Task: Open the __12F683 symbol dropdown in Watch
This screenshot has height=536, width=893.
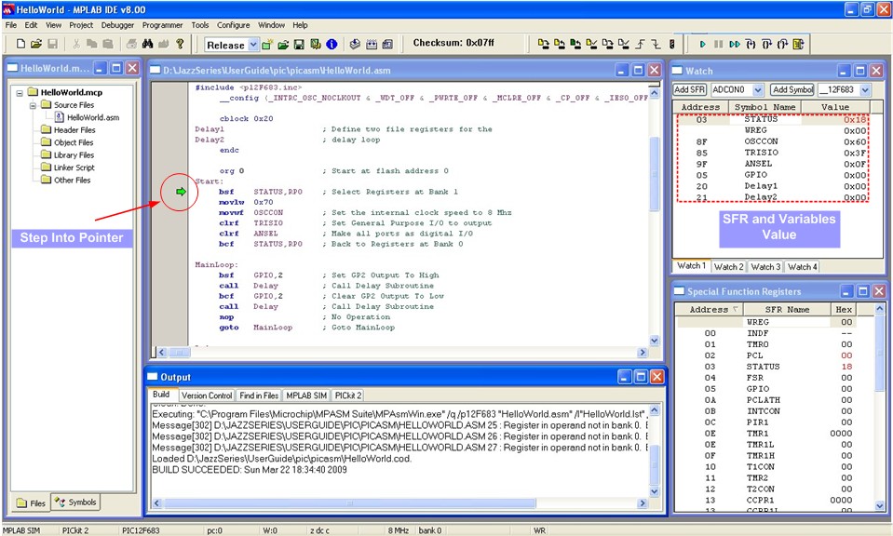Action: 865,90
